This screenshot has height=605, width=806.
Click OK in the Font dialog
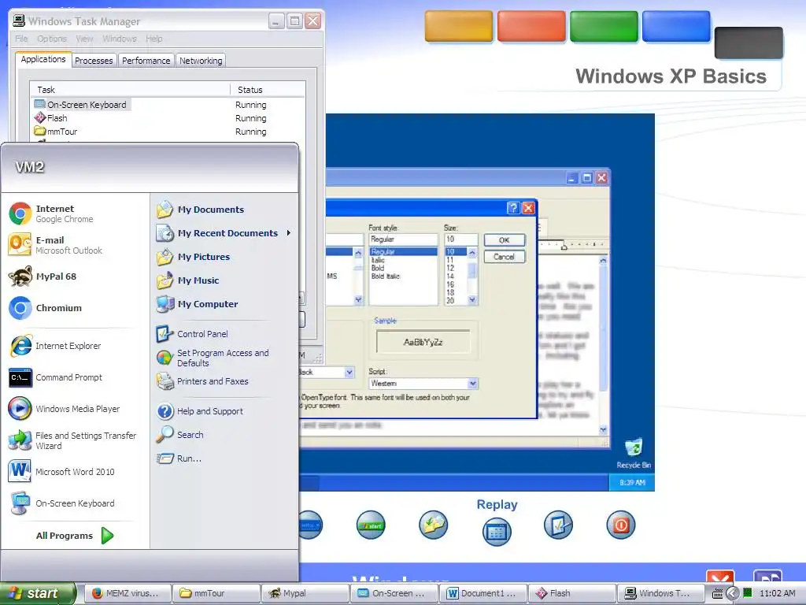click(505, 240)
